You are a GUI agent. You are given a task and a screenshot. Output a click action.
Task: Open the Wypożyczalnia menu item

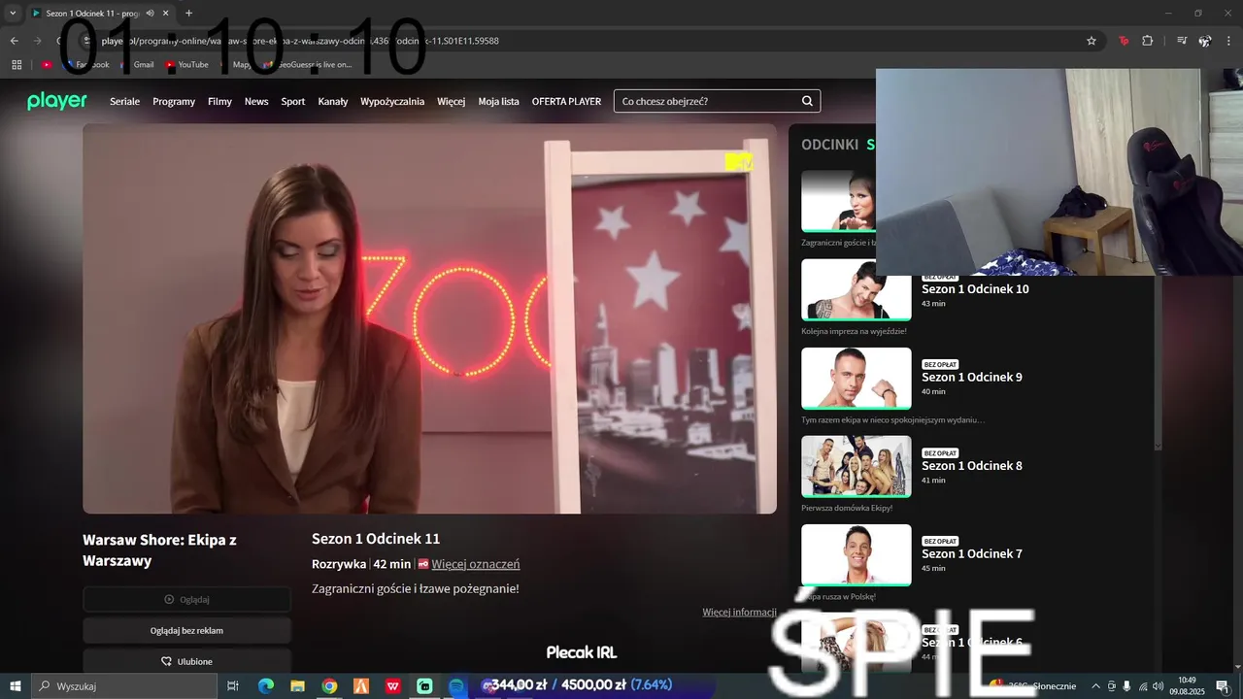pos(392,101)
